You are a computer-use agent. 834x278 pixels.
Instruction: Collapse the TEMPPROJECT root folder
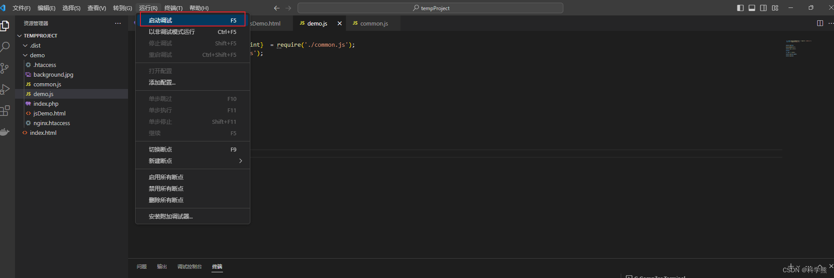(19, 36)
